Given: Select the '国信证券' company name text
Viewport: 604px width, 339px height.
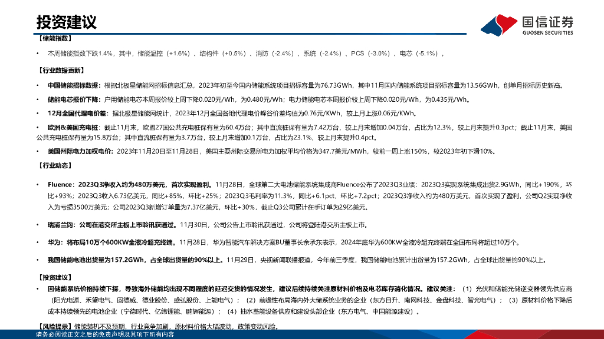Looking at the screenshot, I should point(547,22).
